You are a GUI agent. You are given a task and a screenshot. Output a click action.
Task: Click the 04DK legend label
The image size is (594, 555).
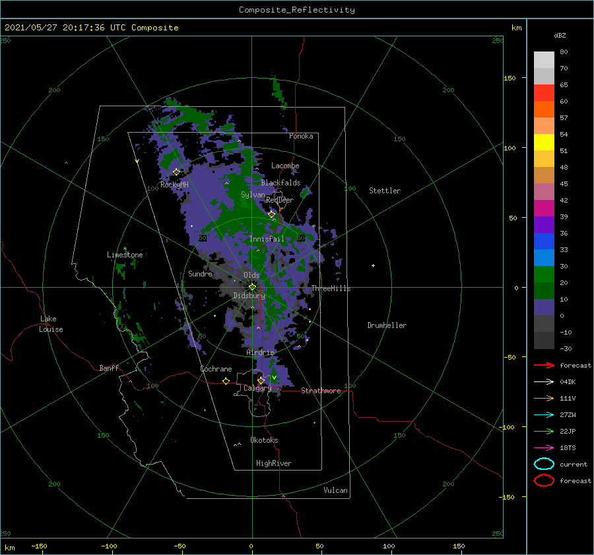(568, 382)
